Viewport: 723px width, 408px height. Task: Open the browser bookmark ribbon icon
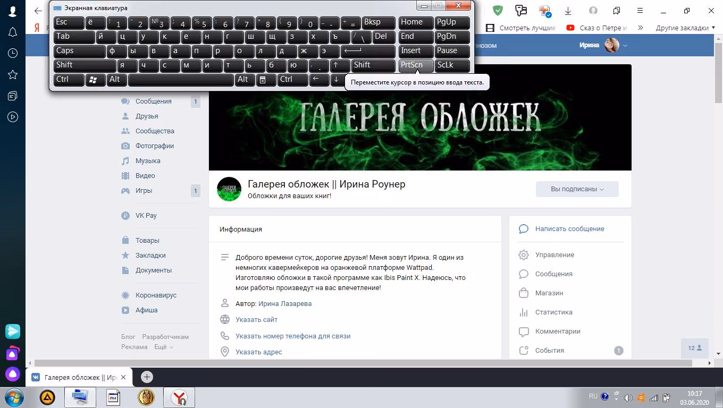coord(617,11)
